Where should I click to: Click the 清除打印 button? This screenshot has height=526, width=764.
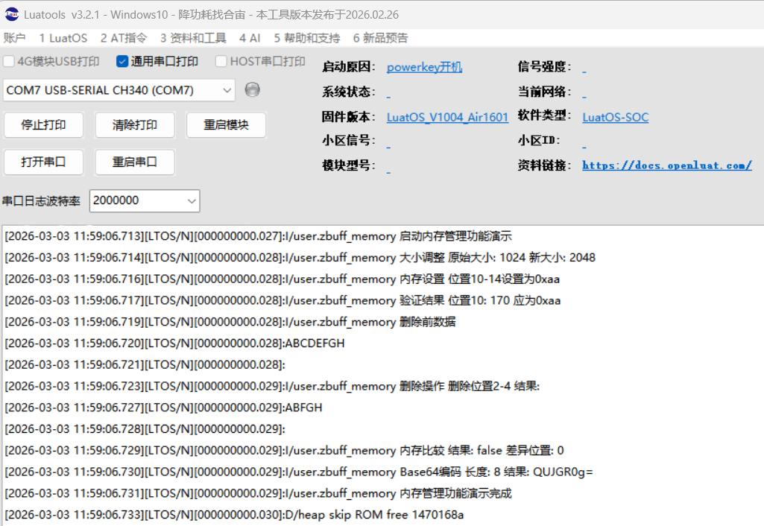[x=135, y=125]
